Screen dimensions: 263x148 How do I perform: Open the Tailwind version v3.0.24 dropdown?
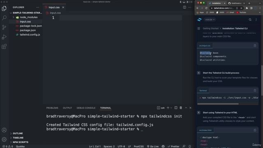pos(210,20)
